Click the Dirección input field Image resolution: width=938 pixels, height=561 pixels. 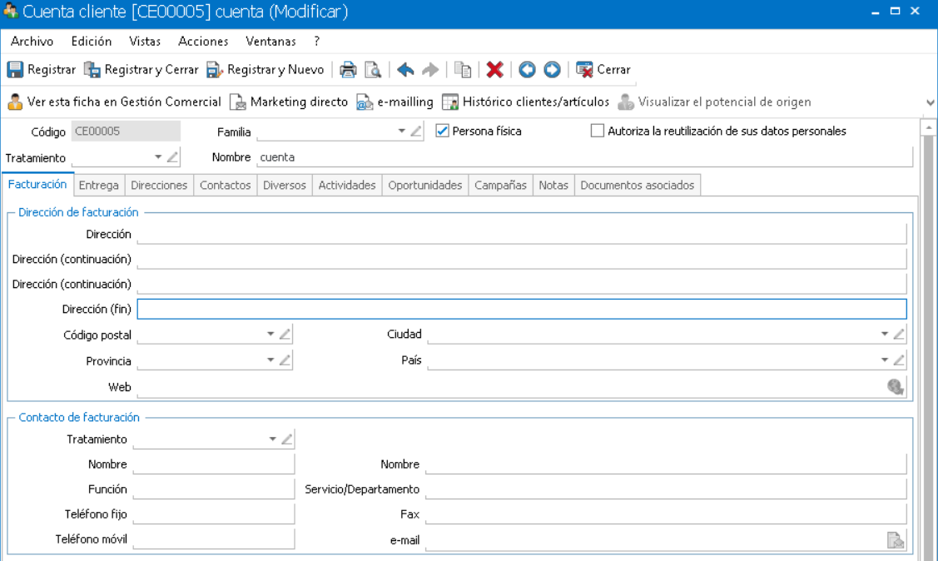(522, 234)
